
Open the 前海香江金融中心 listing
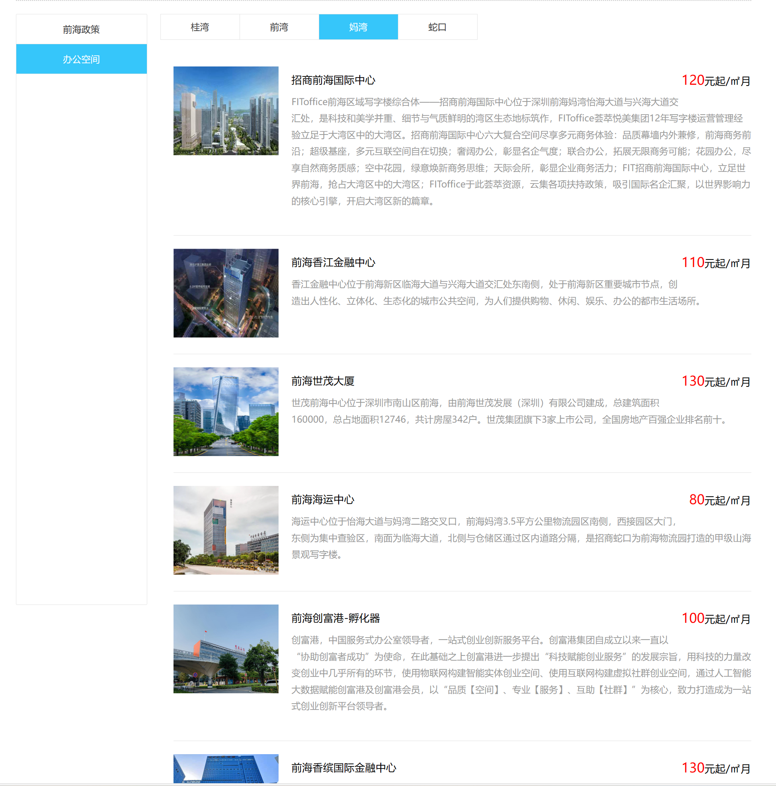tap(333, 262)
